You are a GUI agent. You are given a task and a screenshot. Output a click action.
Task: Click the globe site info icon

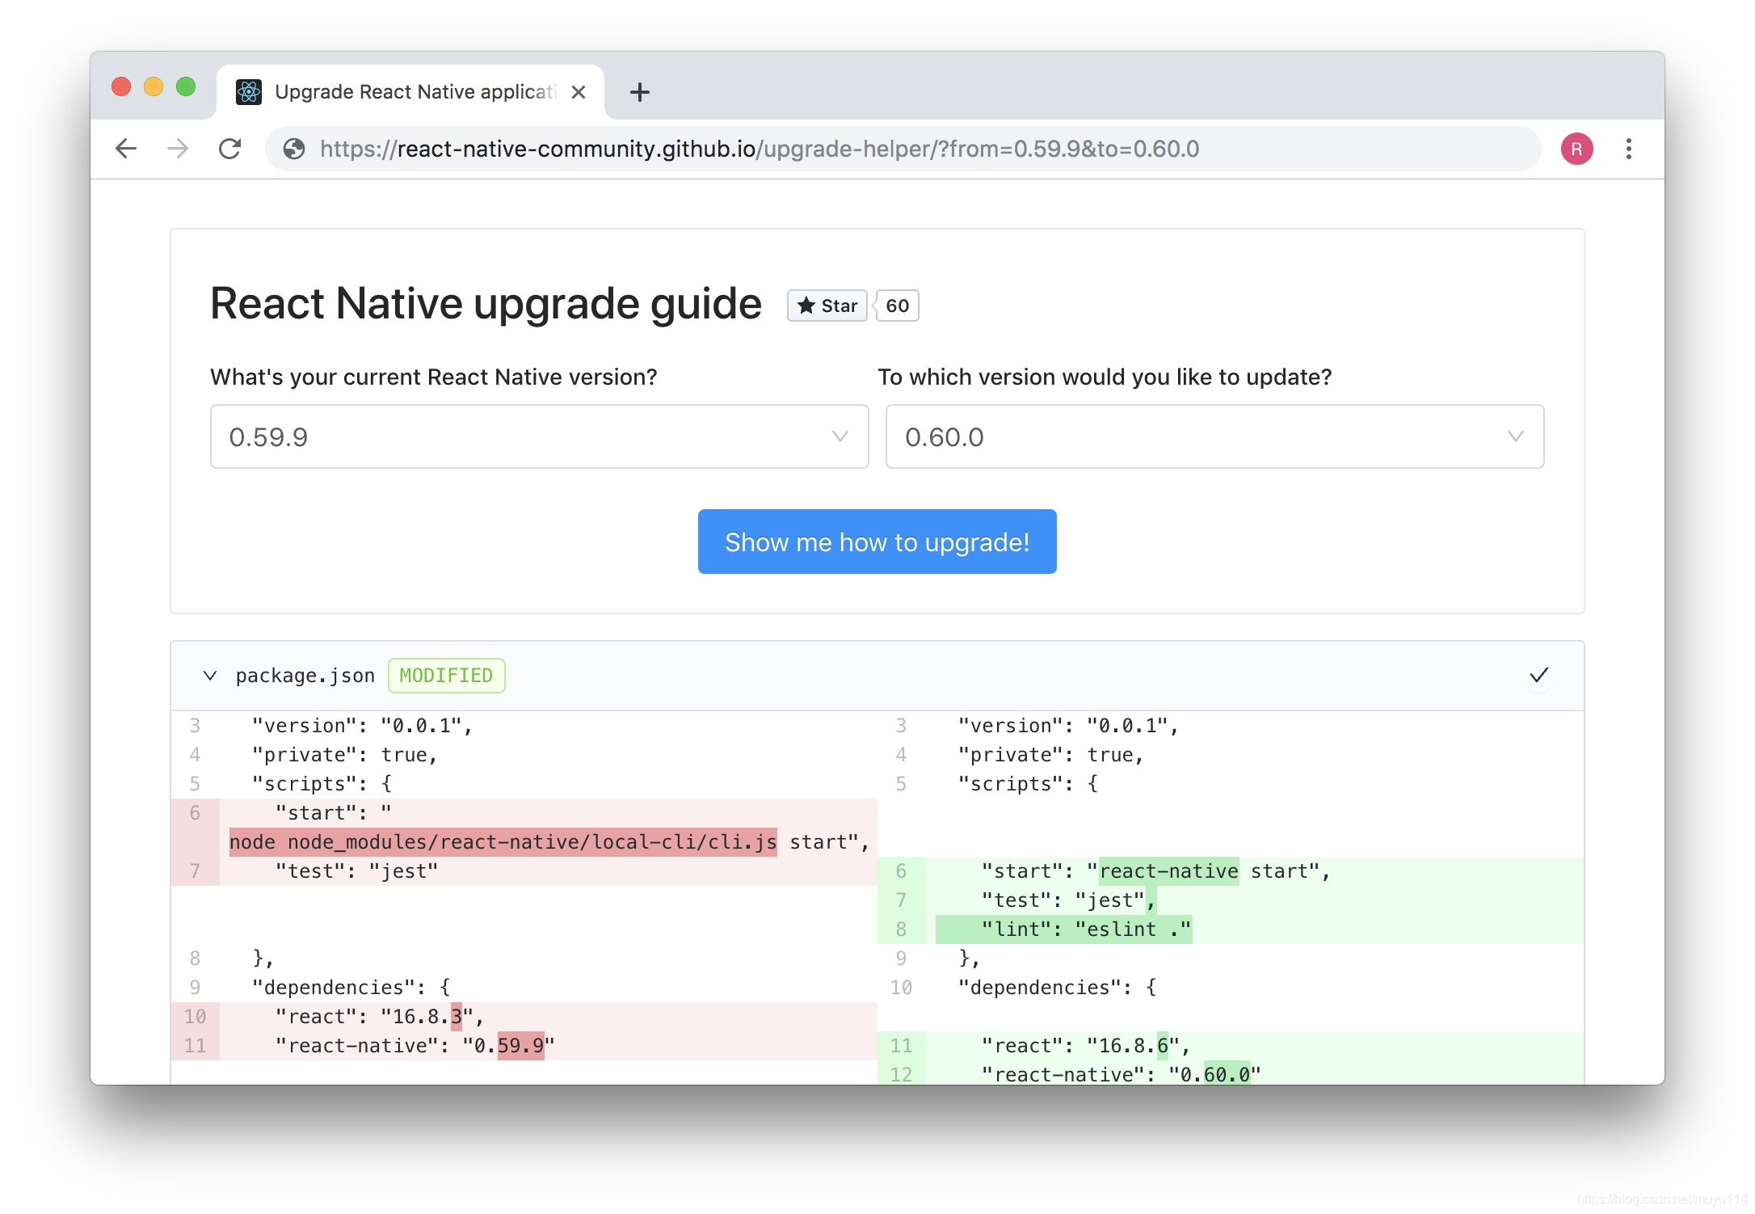(294, 149)
